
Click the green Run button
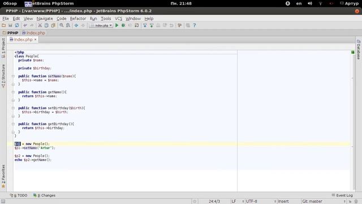point(117,25)
